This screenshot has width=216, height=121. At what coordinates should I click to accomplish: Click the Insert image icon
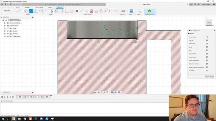131,11
